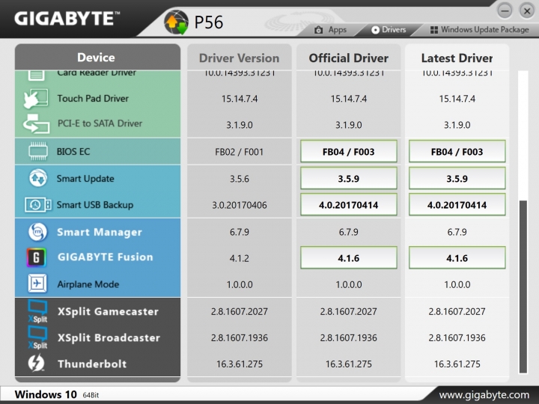Select the Smart Manager label
Viewport: 539px width, 404px height.
click(100, 232)
